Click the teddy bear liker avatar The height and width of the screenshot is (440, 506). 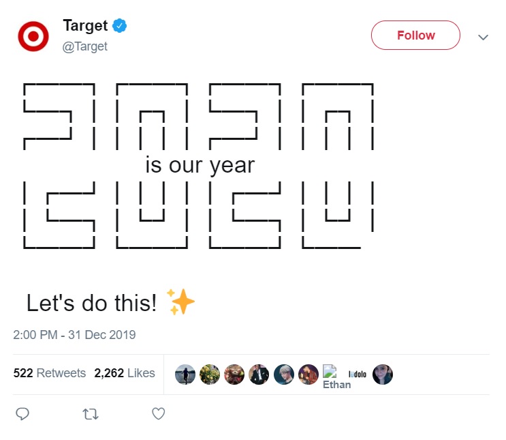234,375
